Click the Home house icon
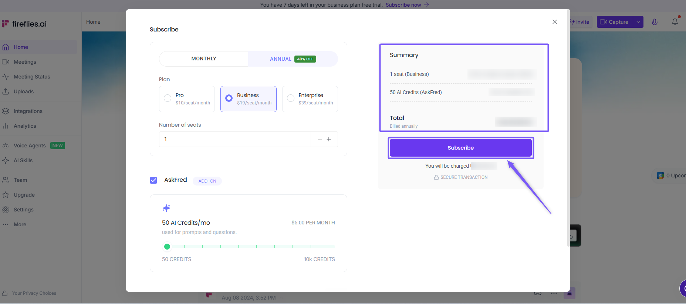Screen dimensions: 686x304 pos(6,47)
